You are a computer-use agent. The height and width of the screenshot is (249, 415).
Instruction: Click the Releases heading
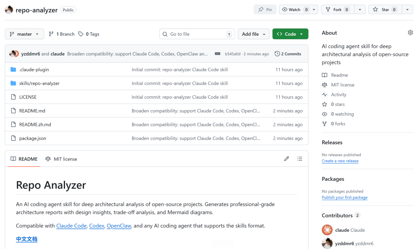tap(332, 142)
